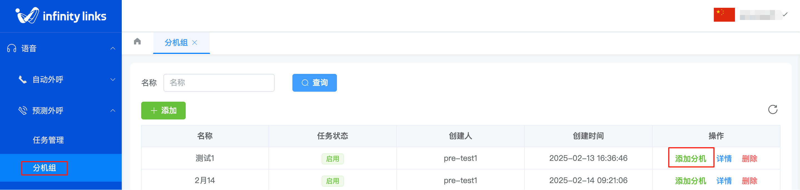Screen dimensions: 800x190
Task: Click the infinity links logo
Action: 61,16
